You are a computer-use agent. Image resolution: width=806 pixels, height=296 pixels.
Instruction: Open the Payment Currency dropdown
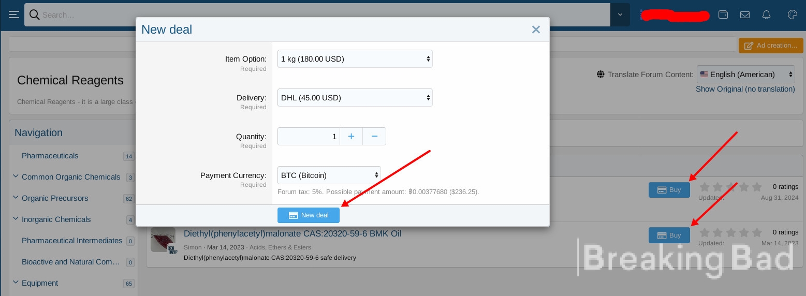[329, 175]
